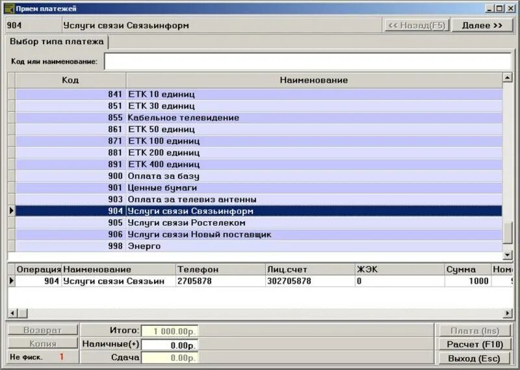Click the ЖЭК cell with value 0
The image size is (520, 370).
(x=400, y=281)
